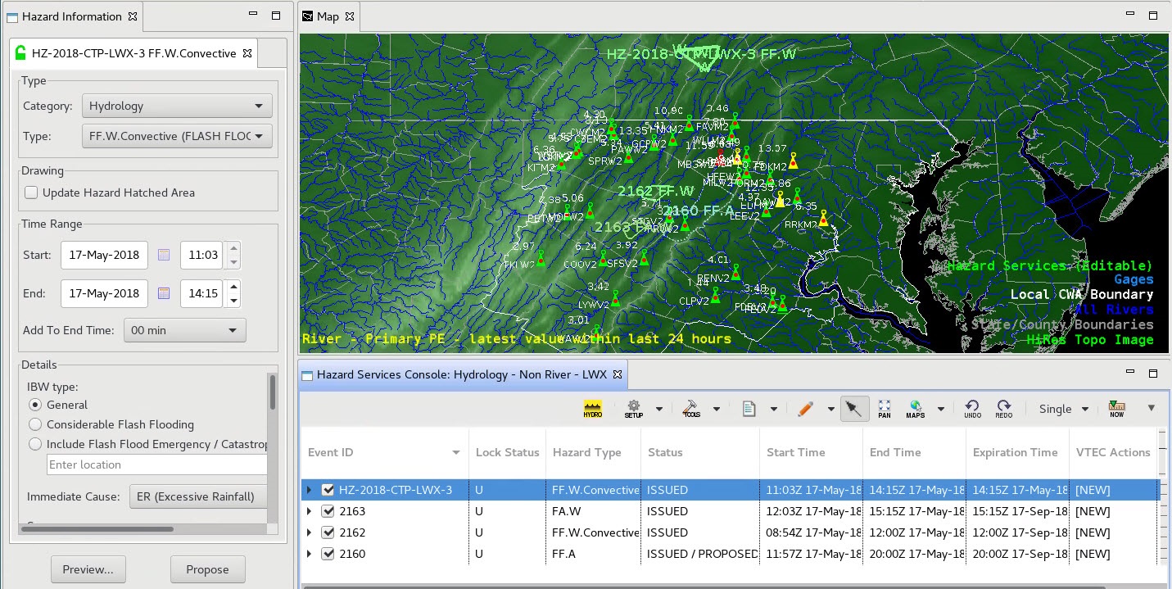This screenshot has height=589, width=1172.
Task: Open the MAPS dropdown arrow
Action: pyautogui.click(x=941, y=410)
